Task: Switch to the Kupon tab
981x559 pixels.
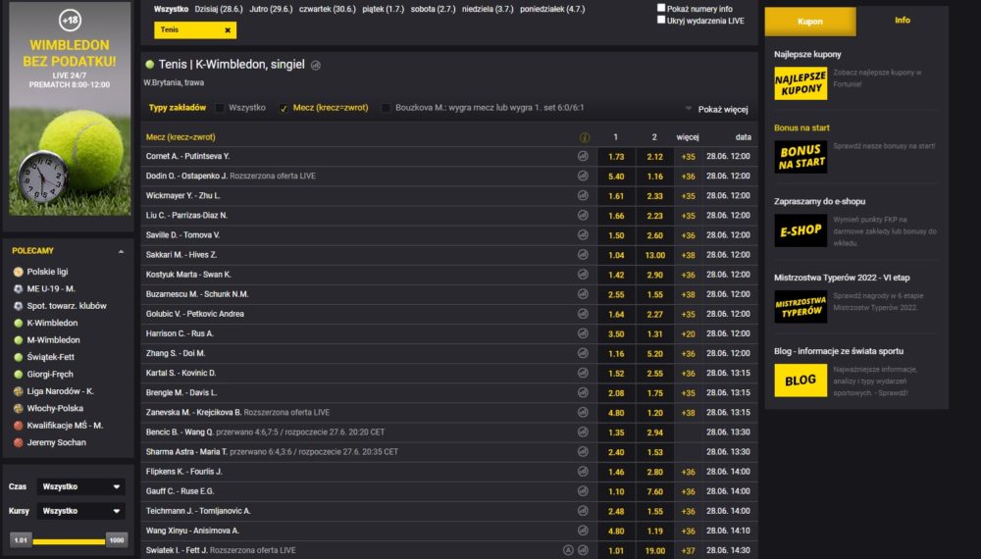Action: click(x=810, y=22)
